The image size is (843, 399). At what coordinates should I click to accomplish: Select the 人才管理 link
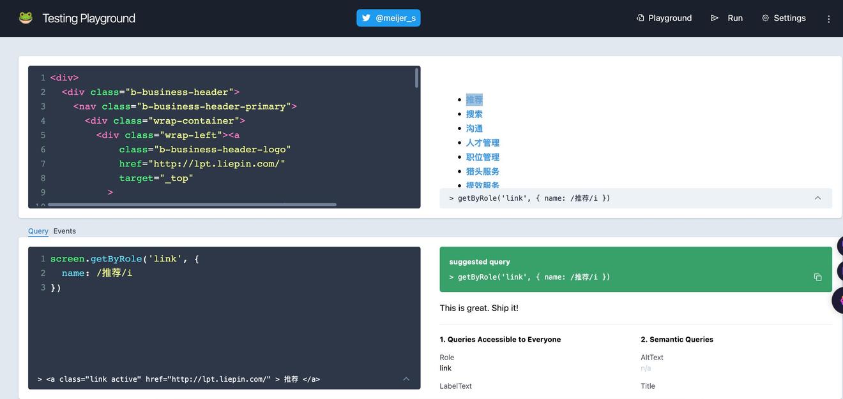(482, 143)
